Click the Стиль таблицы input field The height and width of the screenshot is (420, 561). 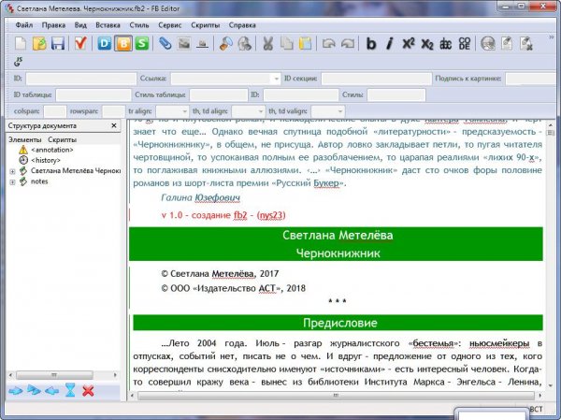pos(218,94)
